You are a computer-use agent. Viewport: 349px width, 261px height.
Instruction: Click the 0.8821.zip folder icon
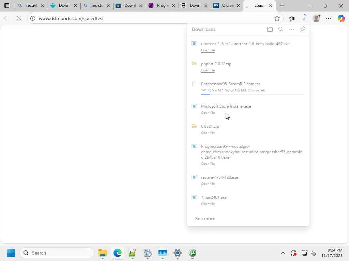click(194, 126)
